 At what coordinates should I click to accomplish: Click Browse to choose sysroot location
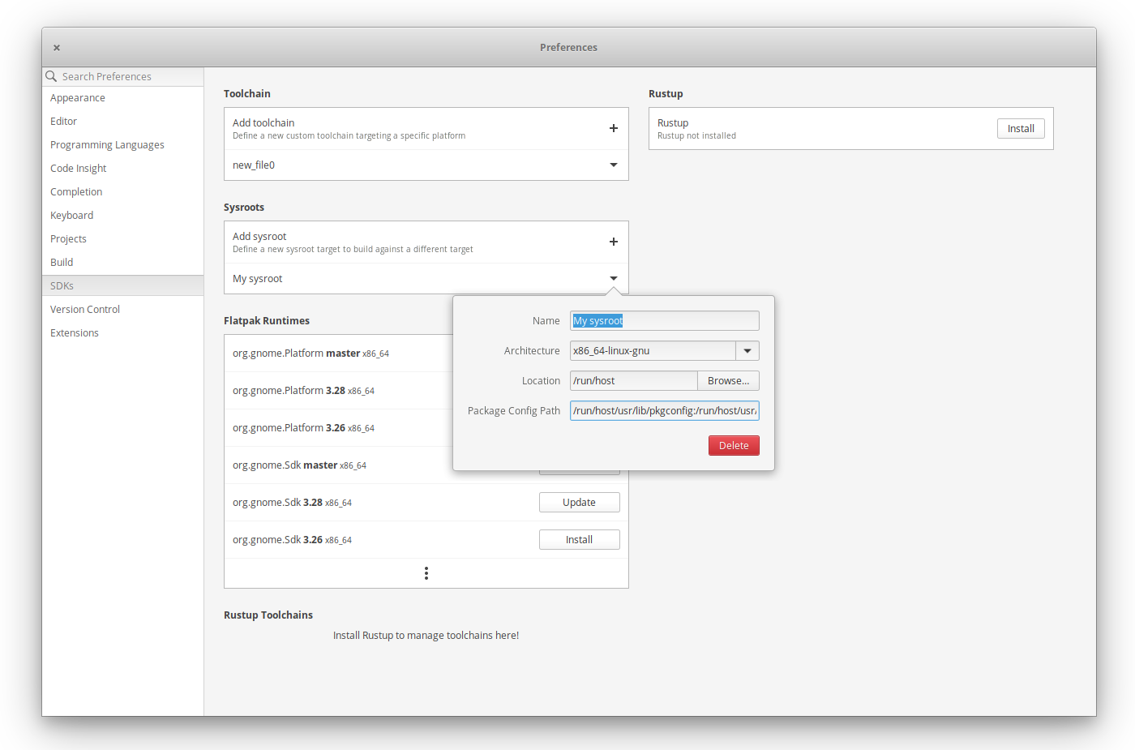tap(728, 381)
